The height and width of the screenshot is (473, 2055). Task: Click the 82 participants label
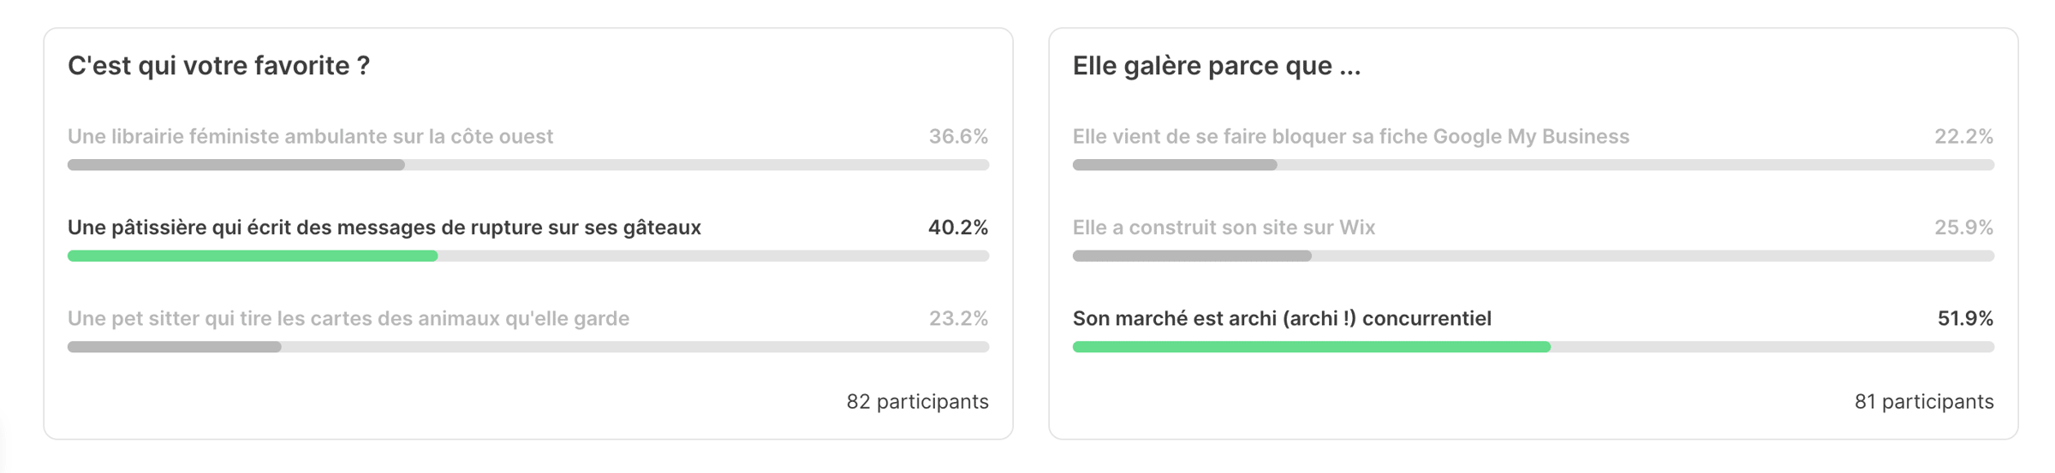pyautogui.click(x=917, y=402)
